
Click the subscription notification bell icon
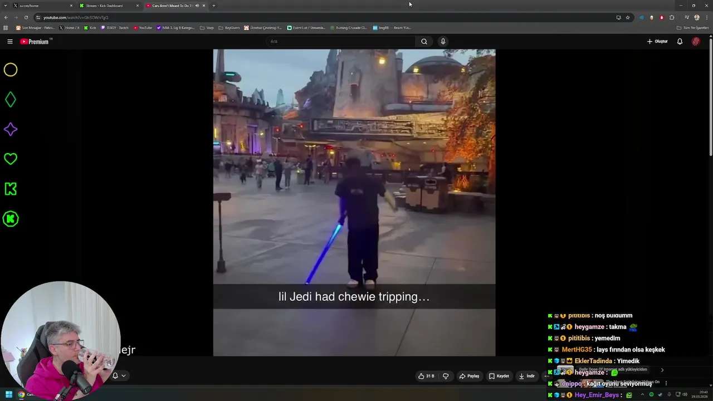(115, 375)
